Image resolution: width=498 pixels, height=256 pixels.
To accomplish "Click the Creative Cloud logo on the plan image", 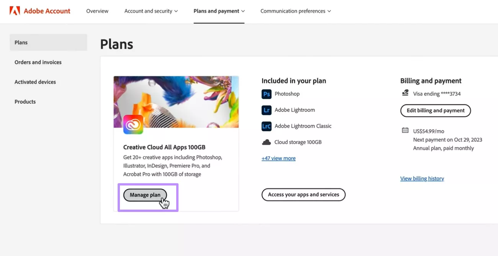I will click(133, 125).
